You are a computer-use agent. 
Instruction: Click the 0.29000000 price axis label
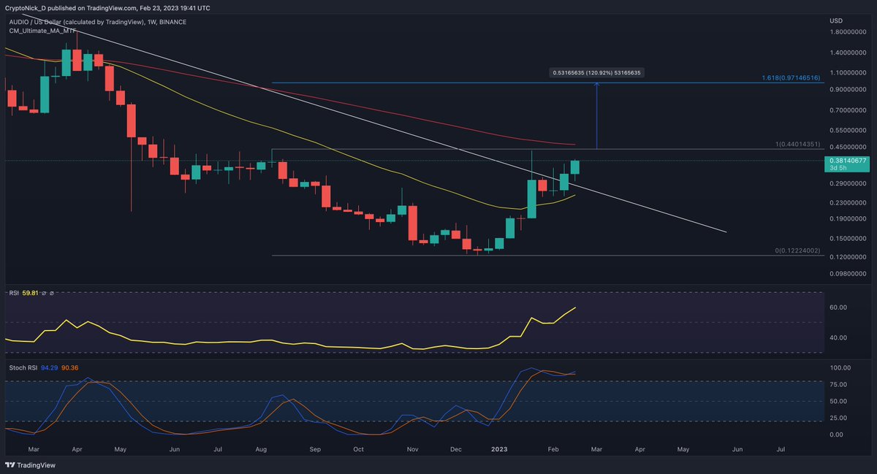tap(848, 184)
